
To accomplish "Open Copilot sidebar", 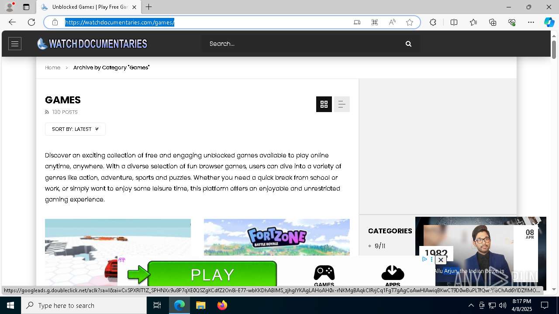I will (x=549, y=22).
